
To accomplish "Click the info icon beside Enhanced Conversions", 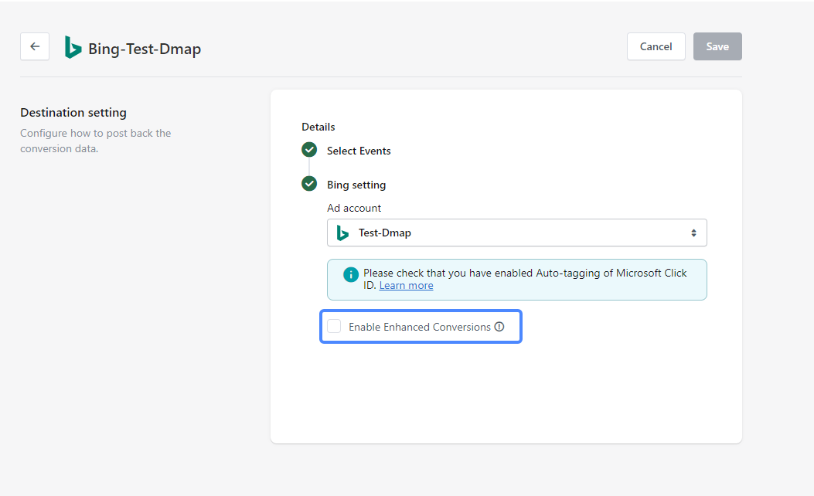I will [x=499, y=327].
